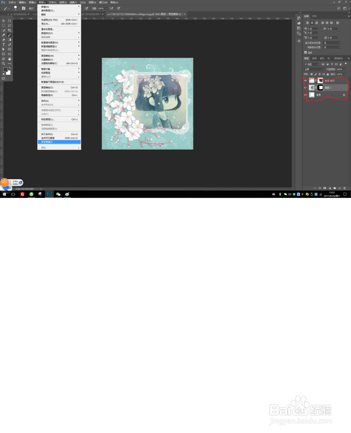Hide the 背景 layer
Viewport: 351px width, 433px height.
click(305, 95)
